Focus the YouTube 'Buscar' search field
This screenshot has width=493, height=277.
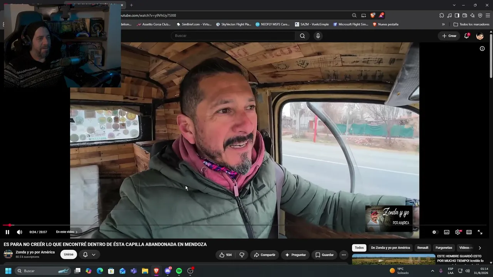233,36
